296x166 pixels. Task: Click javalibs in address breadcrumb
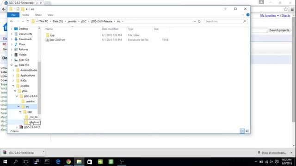pyautogui.click(x=72, y=22)
